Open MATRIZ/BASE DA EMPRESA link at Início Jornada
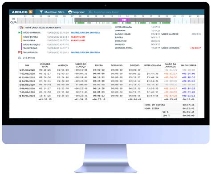This screenshot has width=211, height=174. point(85,32)
